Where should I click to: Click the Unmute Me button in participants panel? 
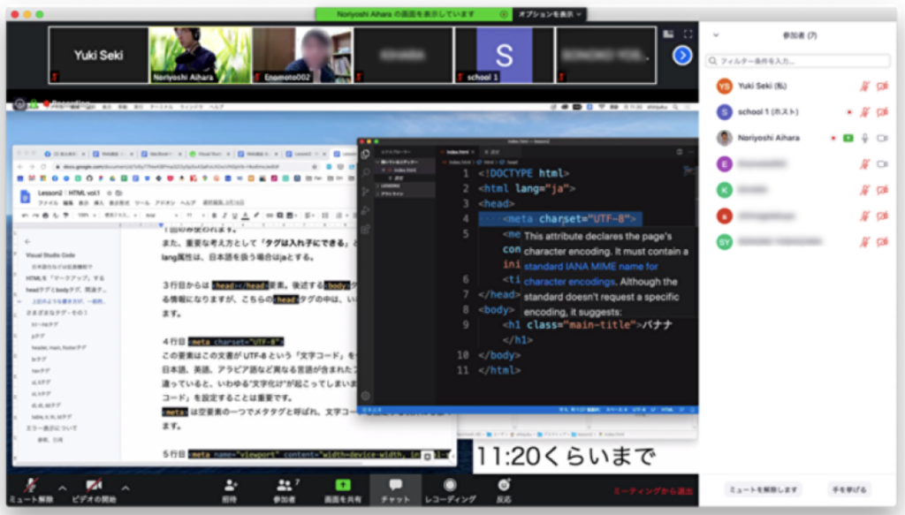pos(763,489)
